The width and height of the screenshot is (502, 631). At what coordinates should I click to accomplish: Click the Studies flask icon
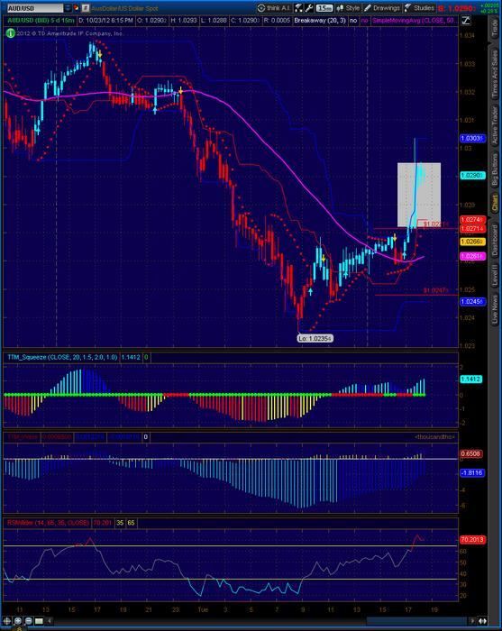tap(408, 8)
